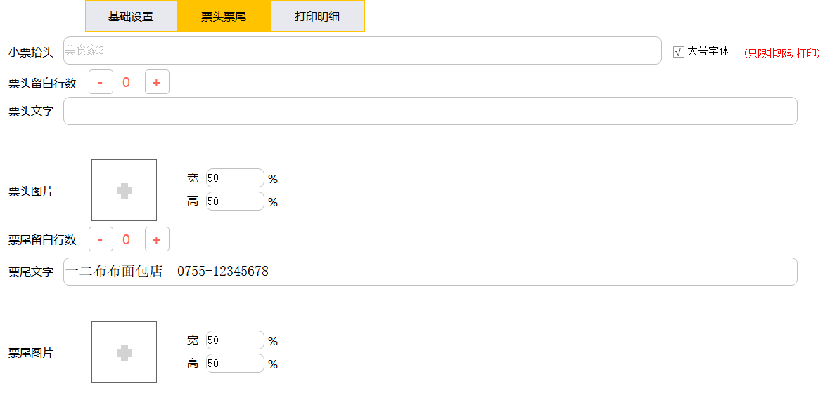Screen dimensions: 837x393
Task: Decrease ticket header blank lines
Action: [101, 82]
